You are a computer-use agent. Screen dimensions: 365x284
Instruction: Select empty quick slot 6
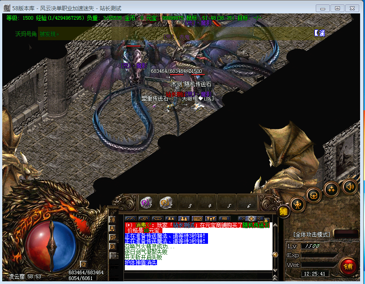tap(246, 202)
